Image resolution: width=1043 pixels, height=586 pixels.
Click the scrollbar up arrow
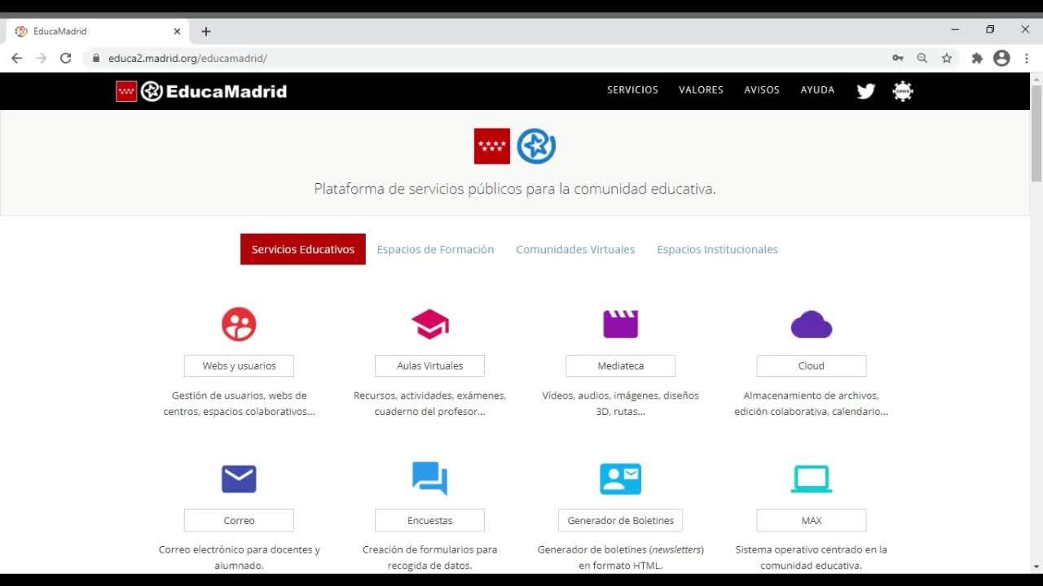point(1036,78)
